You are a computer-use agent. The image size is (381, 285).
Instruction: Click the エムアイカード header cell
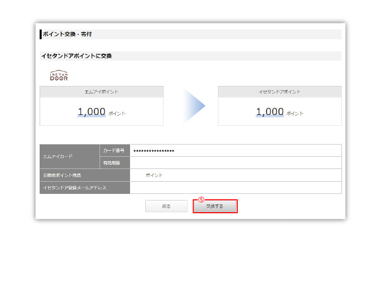(x=70, y=156)
